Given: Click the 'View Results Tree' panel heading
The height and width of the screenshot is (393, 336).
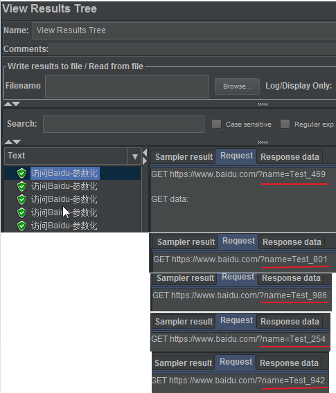Looking at the screenshot, I should click(x=50, y=9).
